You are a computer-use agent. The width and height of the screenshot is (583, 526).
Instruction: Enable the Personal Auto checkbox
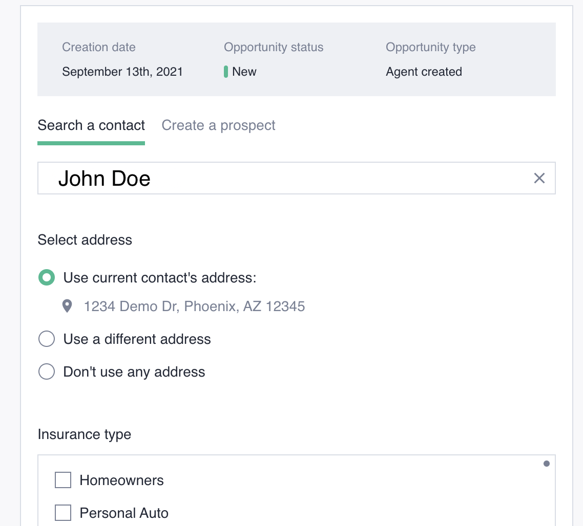point(63,513)
